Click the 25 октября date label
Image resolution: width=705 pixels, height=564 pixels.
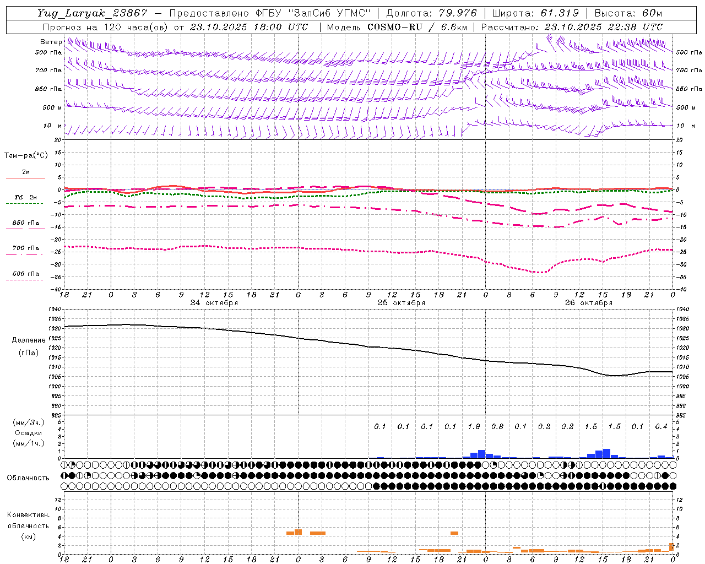click(x=402, y=303)
